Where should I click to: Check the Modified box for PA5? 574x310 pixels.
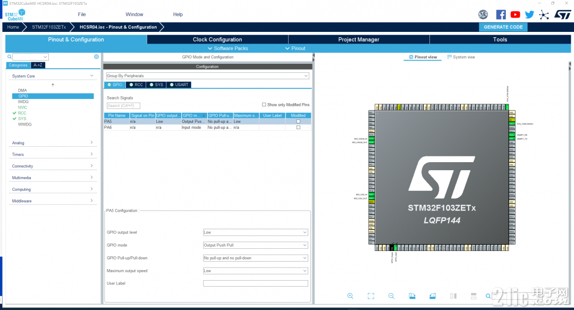point(298,121)
